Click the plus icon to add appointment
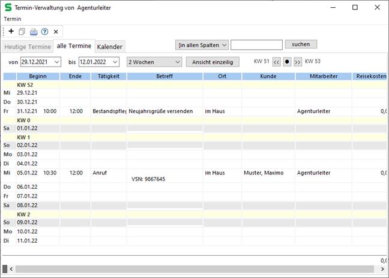 coord(11,31)
